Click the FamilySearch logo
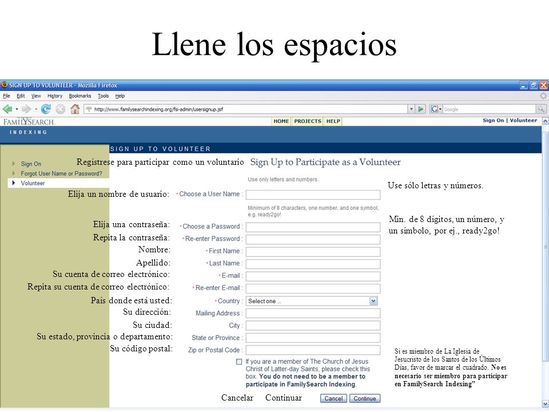This screenshot has height=412, width=549. (29, 121)
